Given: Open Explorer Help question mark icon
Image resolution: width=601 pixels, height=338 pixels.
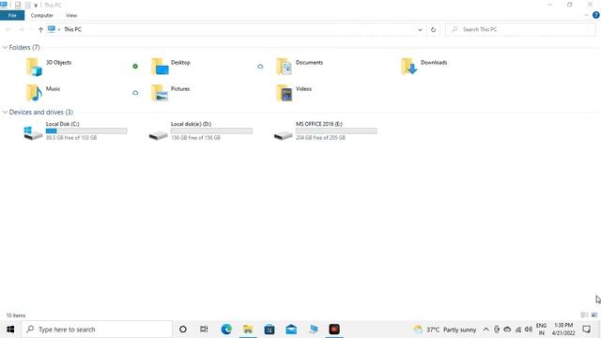Looking at the screenshot, I should pyautogui.click(x=595, y=15).
